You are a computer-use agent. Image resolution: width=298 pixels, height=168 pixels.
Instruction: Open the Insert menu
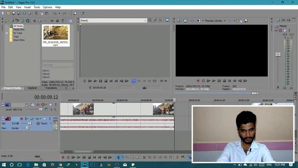coord(27,7)
